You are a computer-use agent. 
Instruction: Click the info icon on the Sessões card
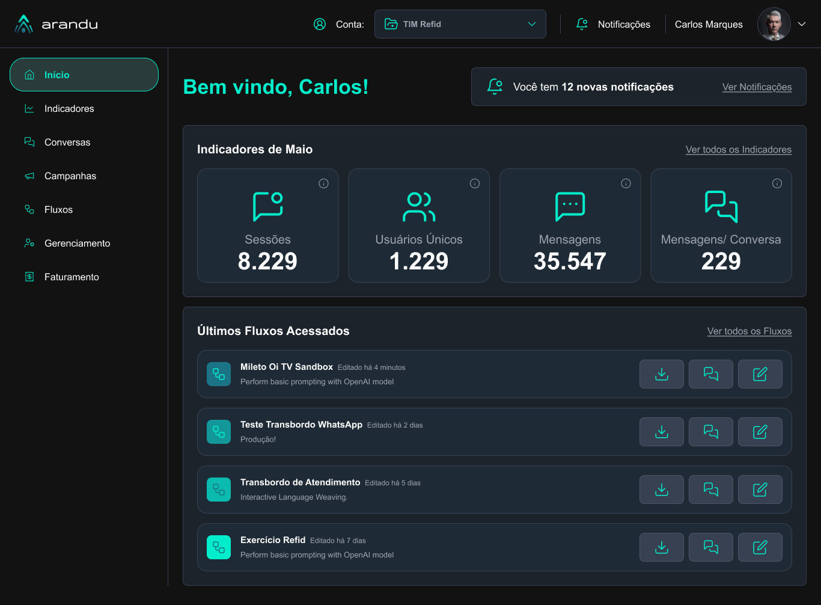click(323, 183)
